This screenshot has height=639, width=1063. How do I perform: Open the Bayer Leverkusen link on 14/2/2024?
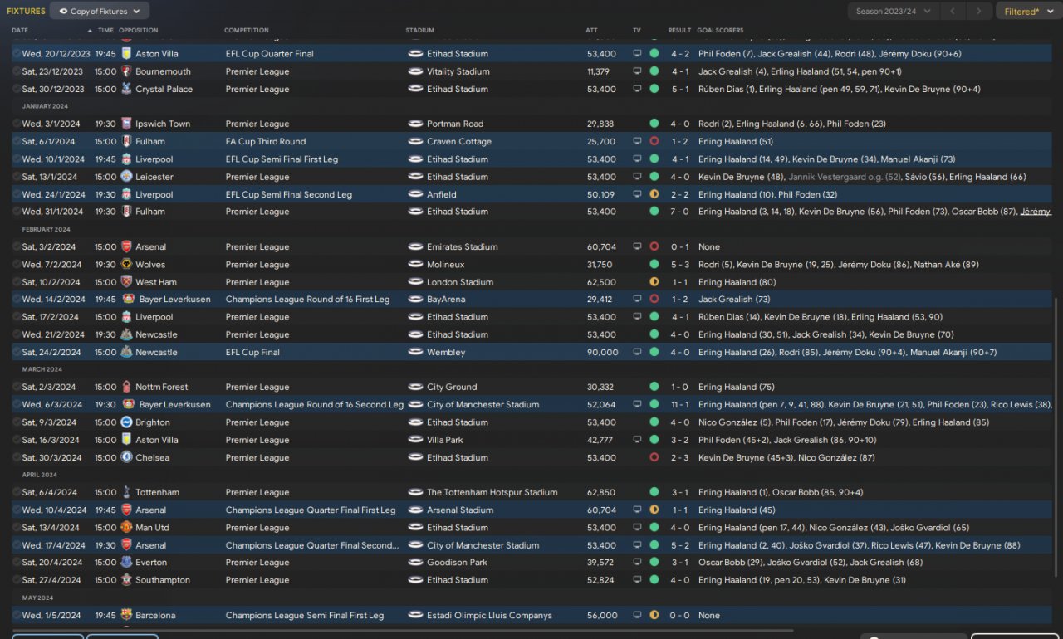click(174, 300)
